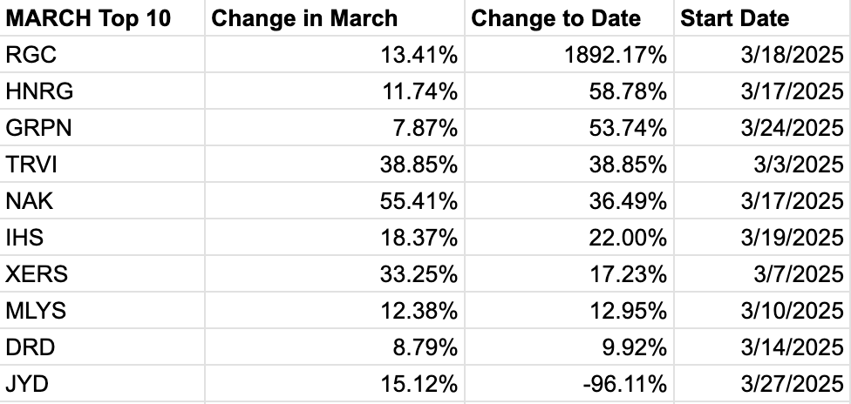Click the 12.95% cell for MLYS
This screenshot has height=404, width=851.
point(569,310)
